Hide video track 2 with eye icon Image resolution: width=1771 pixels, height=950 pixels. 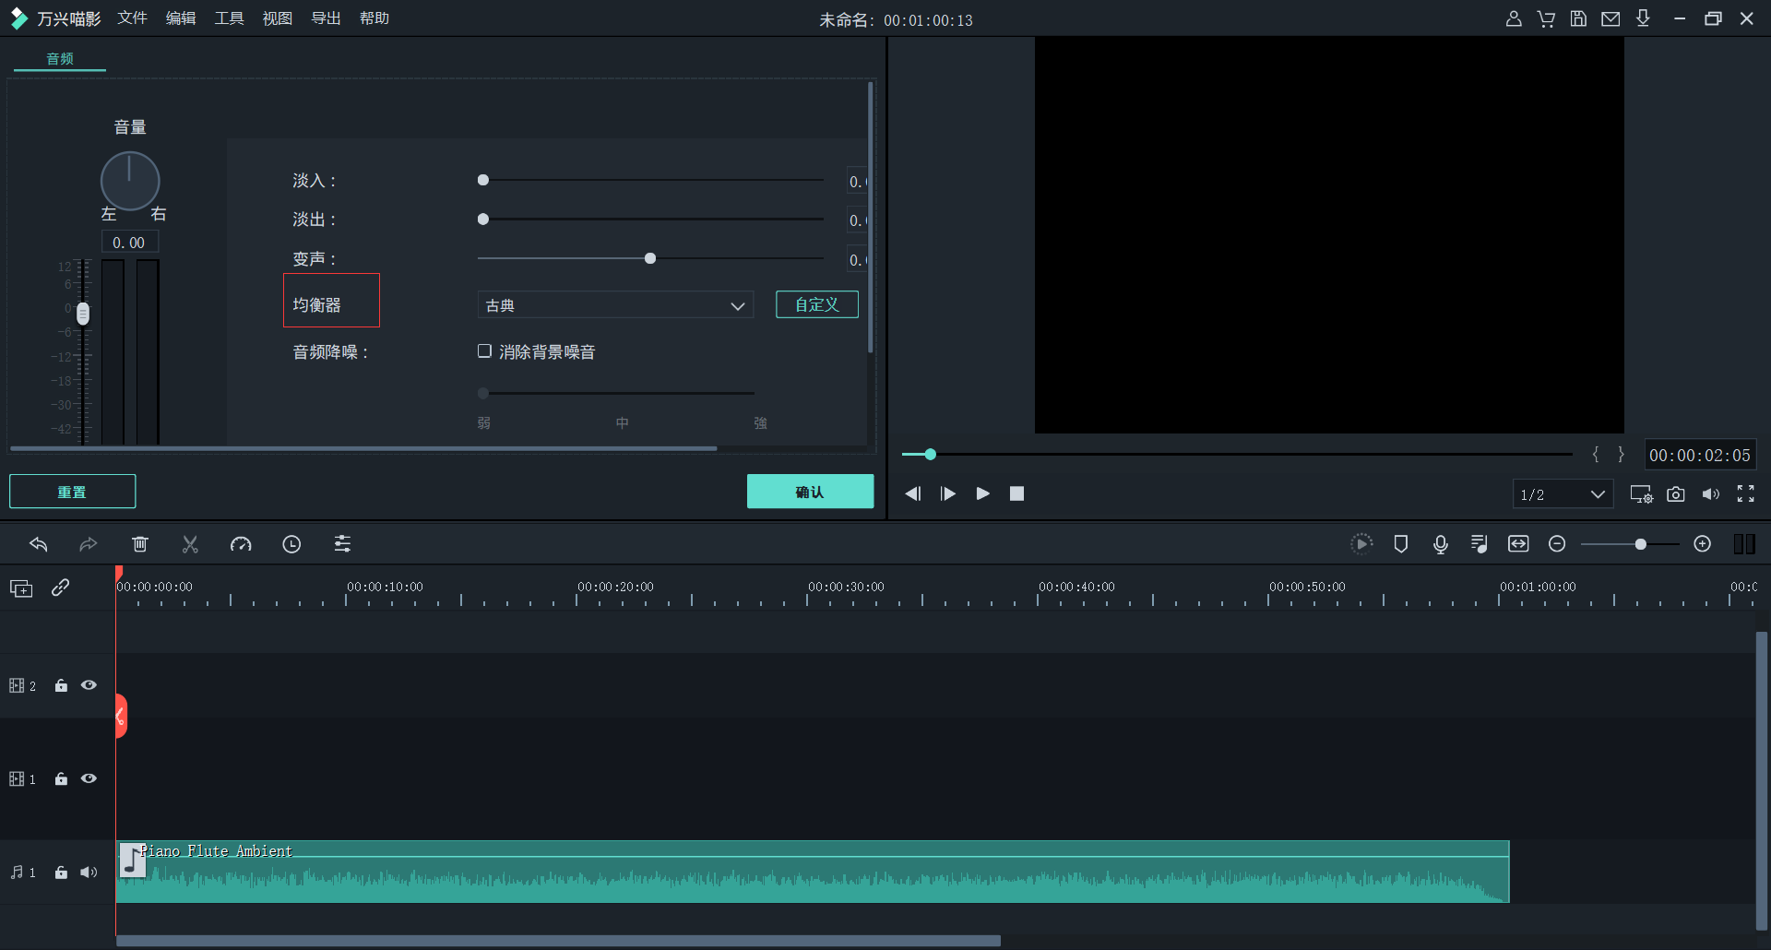point(89,685)
